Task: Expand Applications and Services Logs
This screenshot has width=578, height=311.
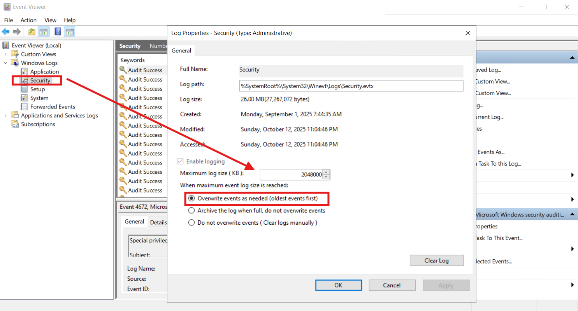Action: click(5, 115)
